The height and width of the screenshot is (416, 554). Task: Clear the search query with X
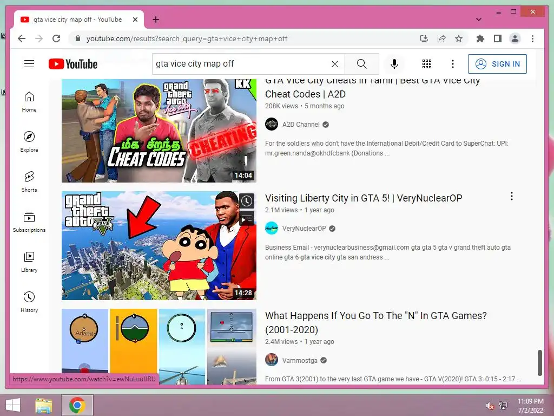pos(334,64)
